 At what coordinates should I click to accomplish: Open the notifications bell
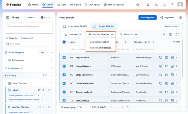click(x=148, y=5)
